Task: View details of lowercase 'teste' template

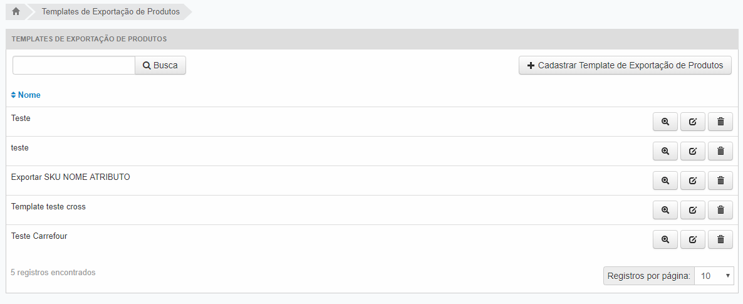Action: [665, 151]
